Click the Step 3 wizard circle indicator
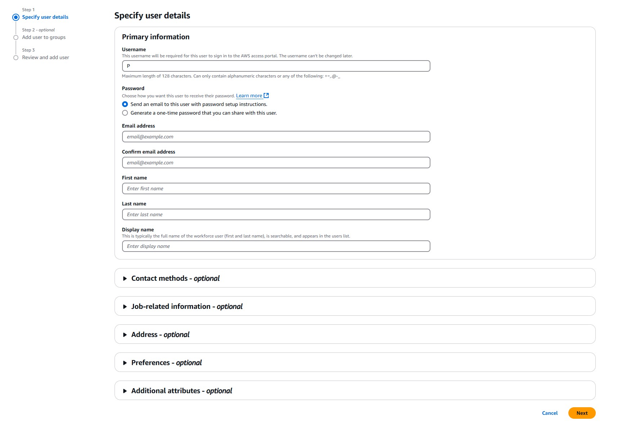Image resolution: width=617 pixels, height=422 pixels. pos(16,58)
